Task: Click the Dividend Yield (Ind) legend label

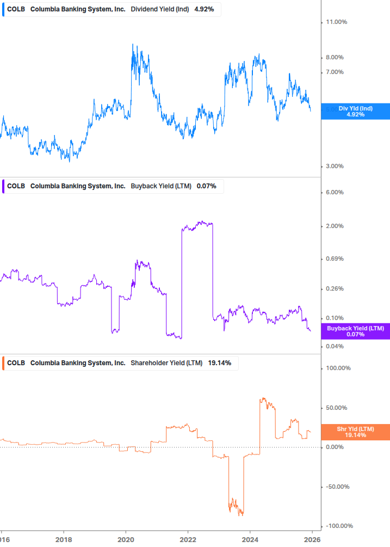Action: [x=159, y=9]
